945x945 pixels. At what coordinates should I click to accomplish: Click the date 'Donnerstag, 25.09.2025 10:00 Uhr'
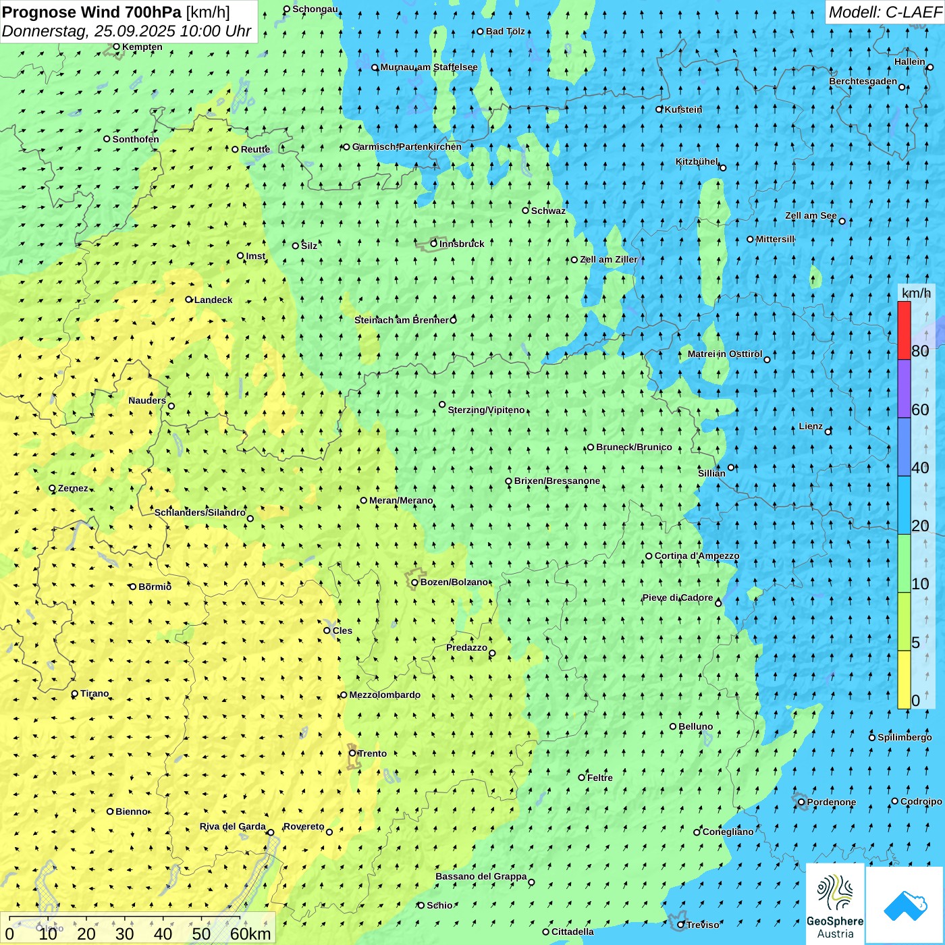point(127,31)
